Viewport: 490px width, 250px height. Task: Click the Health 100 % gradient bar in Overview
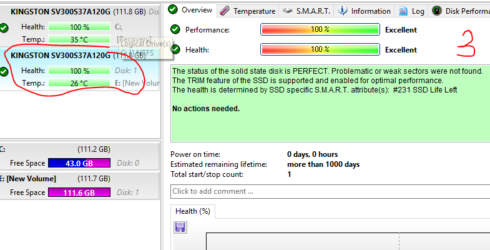[x=320, y=49]
